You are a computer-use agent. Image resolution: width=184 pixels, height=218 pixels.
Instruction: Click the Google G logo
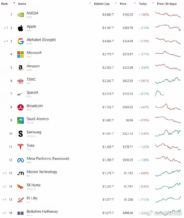21,41
